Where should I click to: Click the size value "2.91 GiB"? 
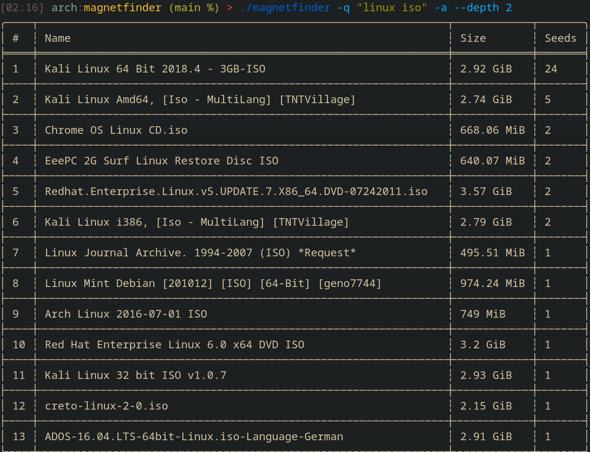486,437
